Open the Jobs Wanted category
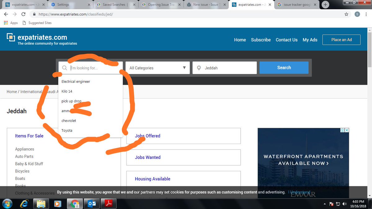 coord(148,157)
